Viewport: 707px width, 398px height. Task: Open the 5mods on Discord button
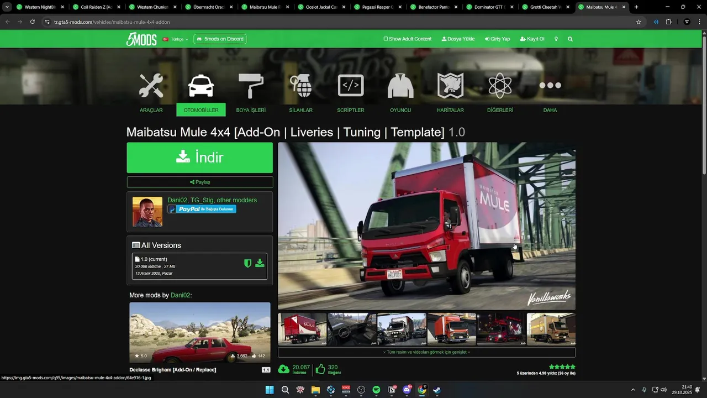tap(220, 39)
